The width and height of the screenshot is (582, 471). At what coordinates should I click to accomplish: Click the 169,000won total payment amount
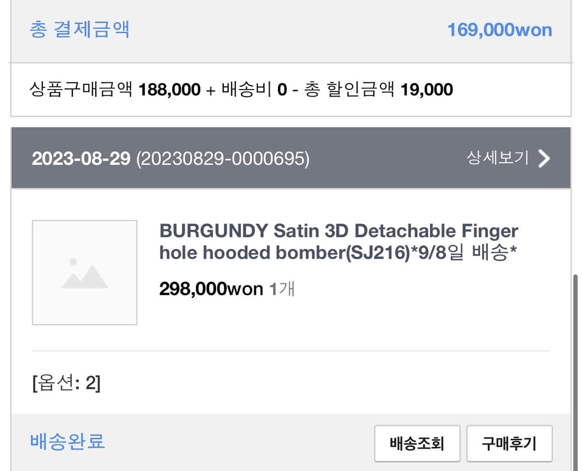click(x=500, y=30)
